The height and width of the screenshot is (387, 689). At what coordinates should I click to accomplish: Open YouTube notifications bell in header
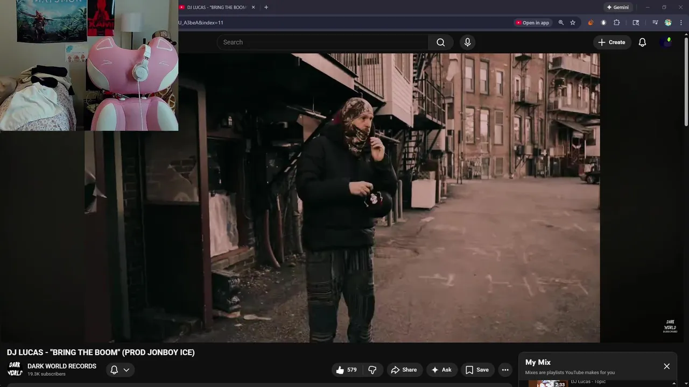coord(642,42)
